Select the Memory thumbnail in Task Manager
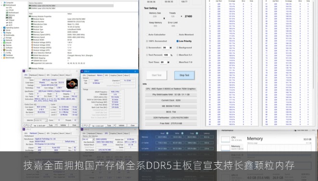Image resolution: width=318 pixels, height=181 pixels. 225,148
